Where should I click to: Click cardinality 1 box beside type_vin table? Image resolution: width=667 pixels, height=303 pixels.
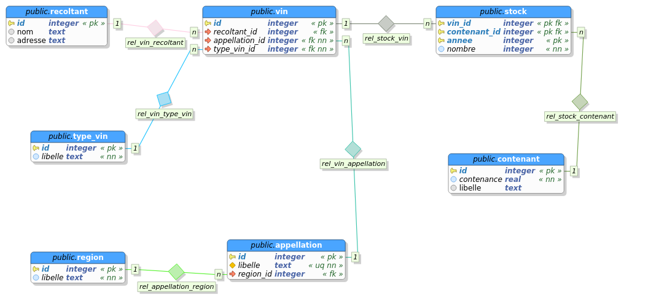tap(135, 148)
